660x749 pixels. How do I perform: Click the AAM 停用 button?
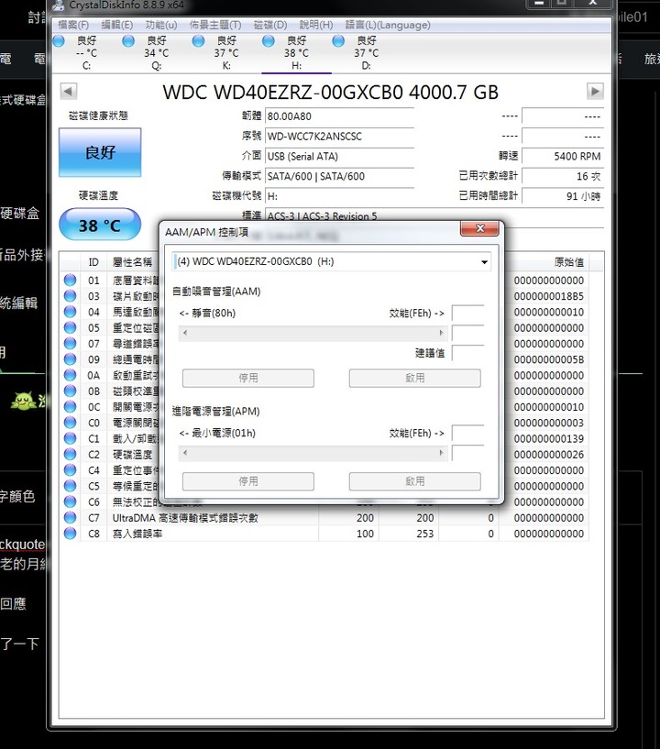point(248,378)
